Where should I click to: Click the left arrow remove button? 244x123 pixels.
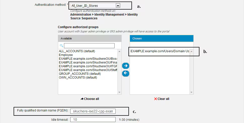tap(125, 73)
